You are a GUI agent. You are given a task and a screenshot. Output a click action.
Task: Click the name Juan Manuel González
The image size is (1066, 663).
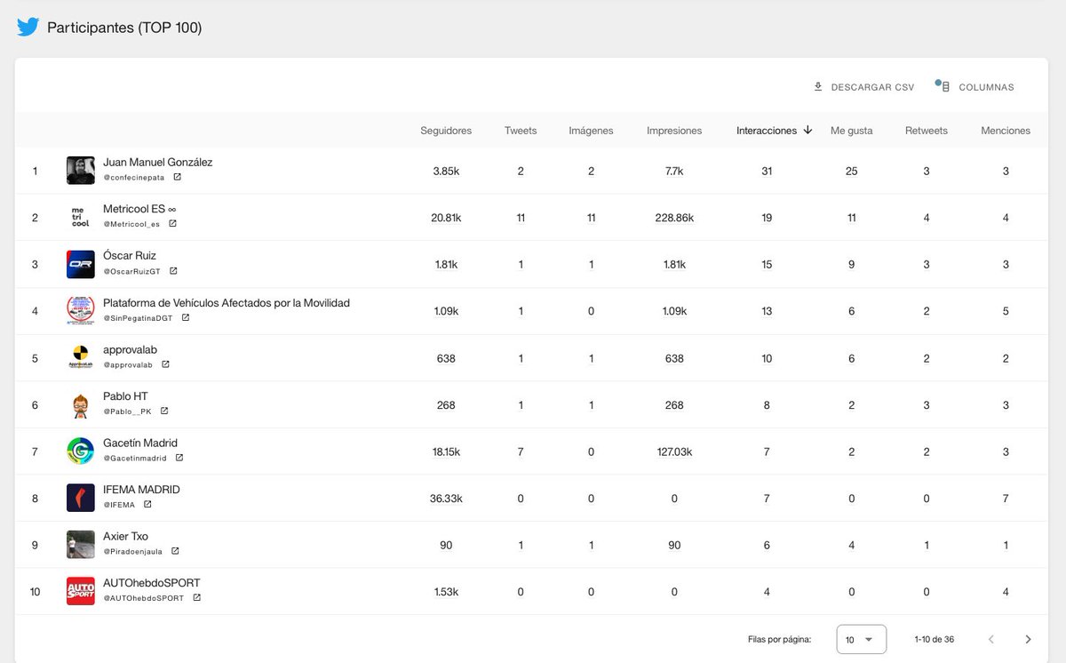[x=158, y=163]
